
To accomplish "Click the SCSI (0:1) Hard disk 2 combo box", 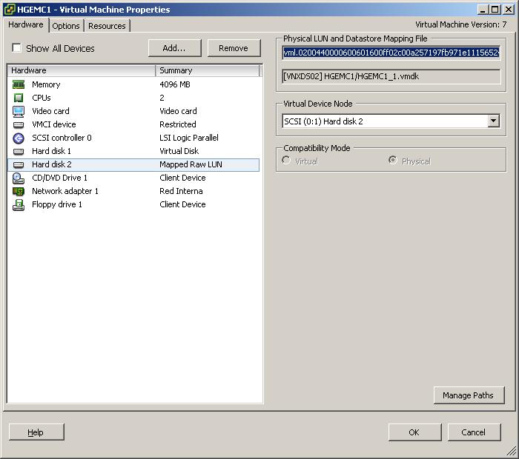I will [391, 121].
